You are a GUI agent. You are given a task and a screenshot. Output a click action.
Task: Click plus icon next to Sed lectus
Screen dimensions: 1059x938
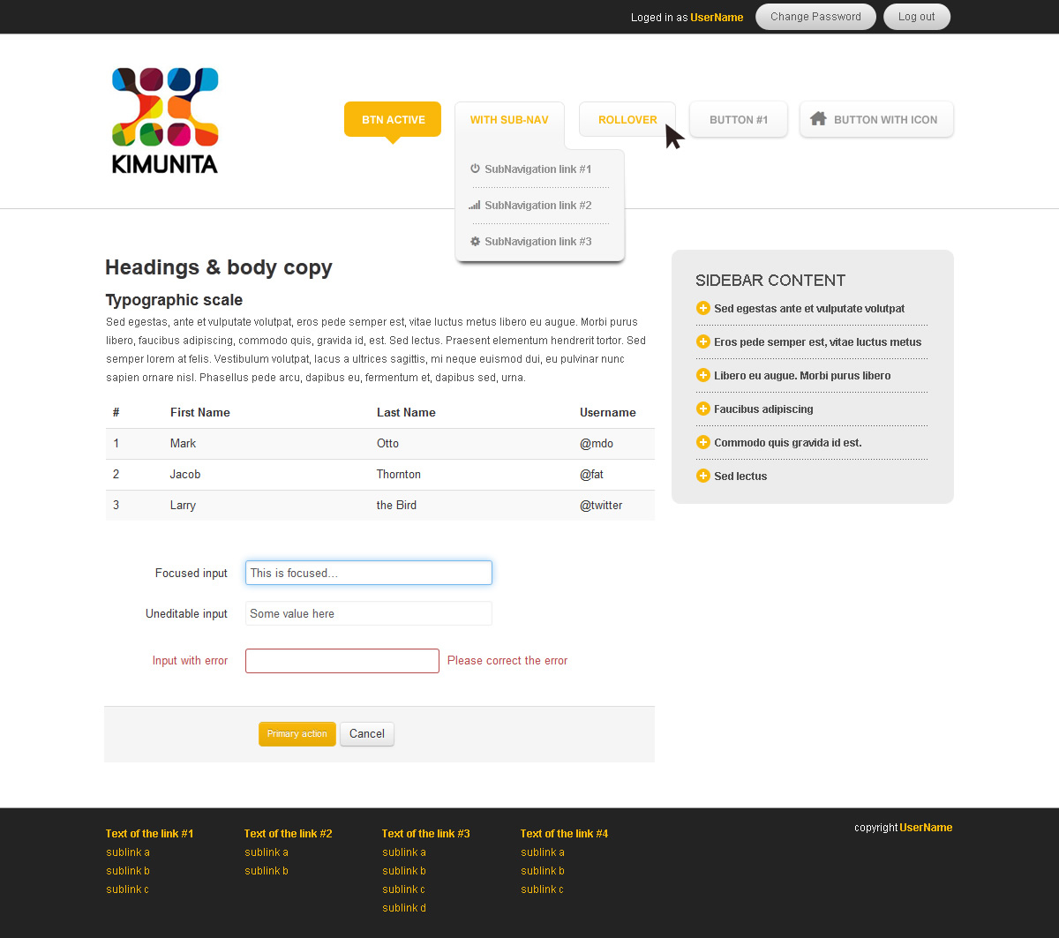(703, 476)
